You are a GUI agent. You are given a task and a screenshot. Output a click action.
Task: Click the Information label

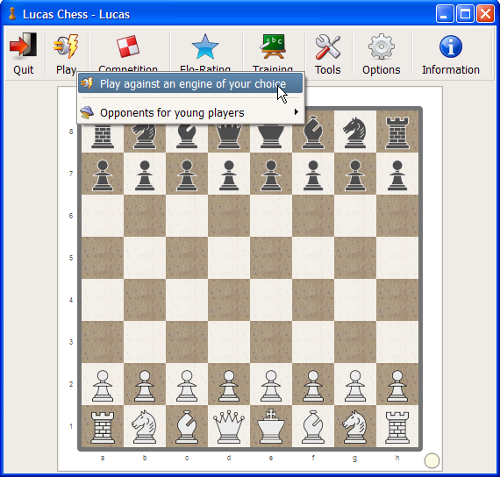(x=451, y=70)
